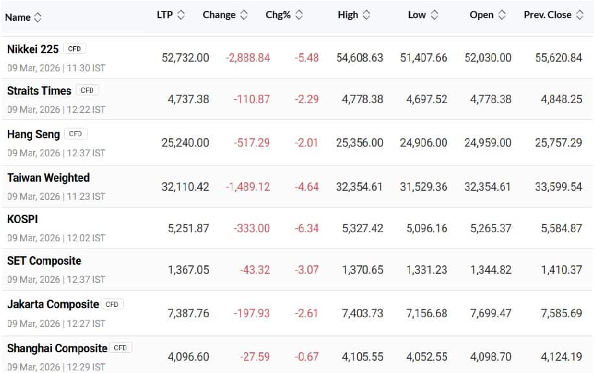Click the CFD badge next to Straits Times
Viewport: 594px width, 373px height.
(x=87, y=90)
